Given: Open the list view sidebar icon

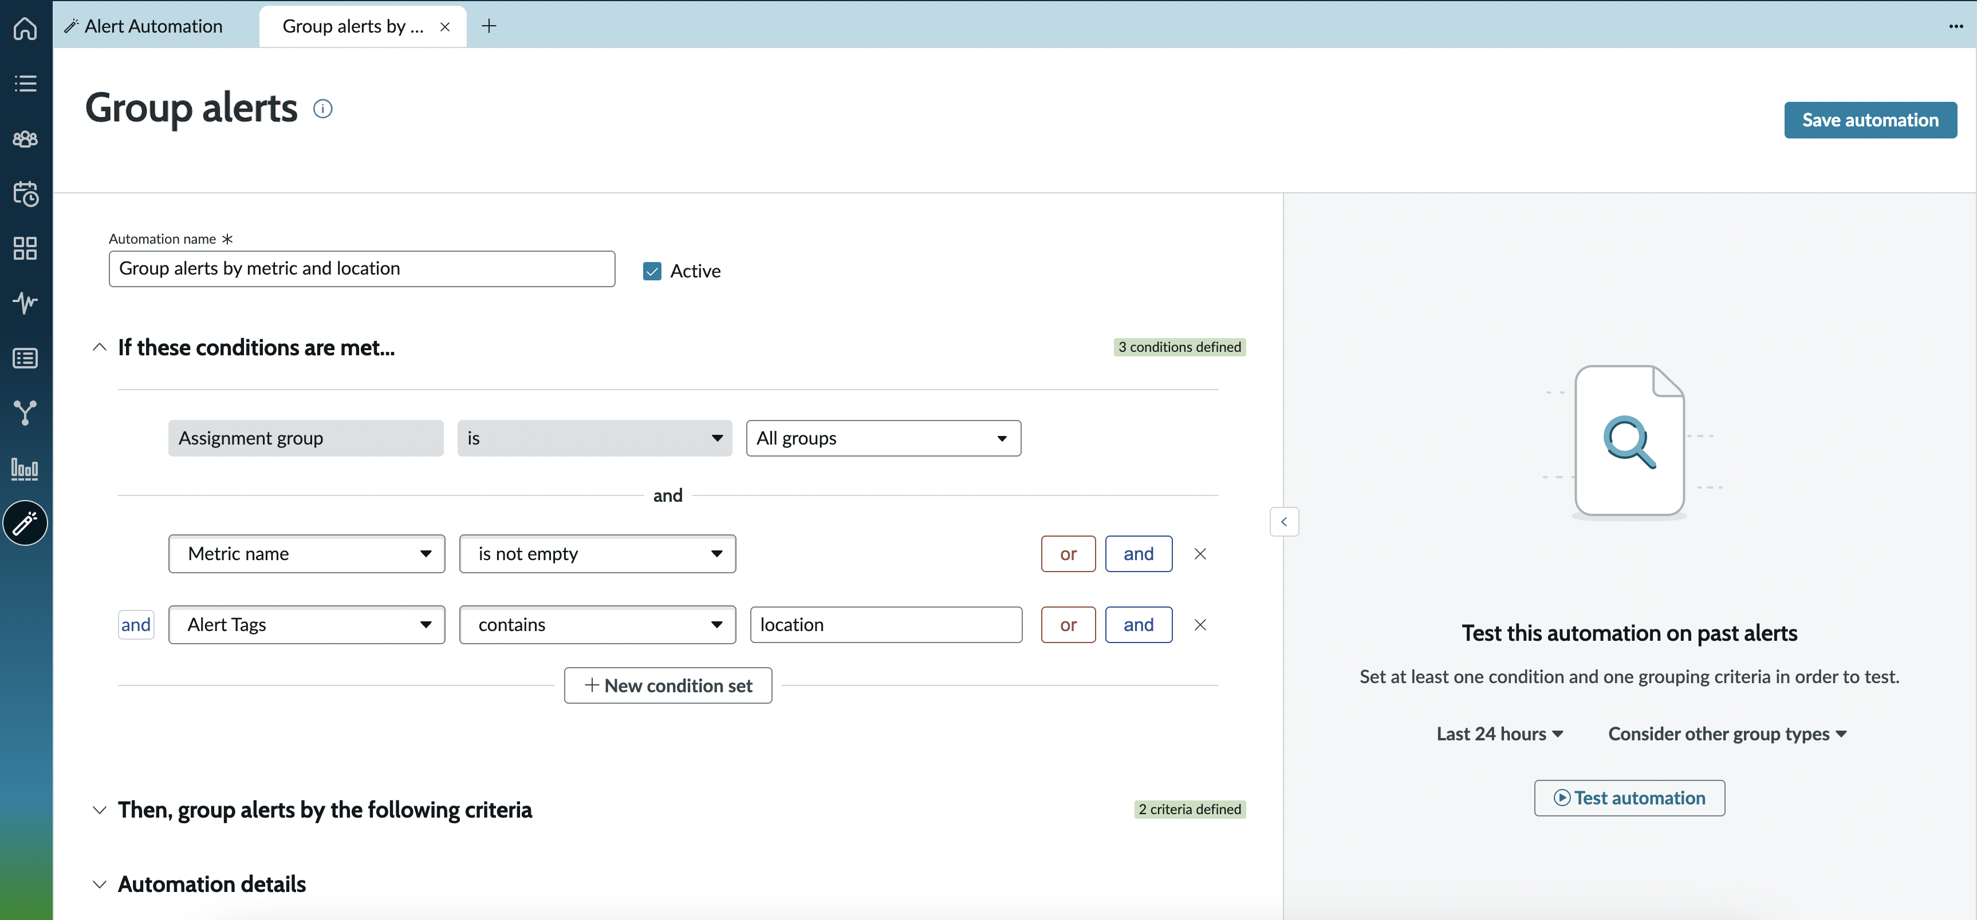Looking at the screenshot, I should click(25, 84).
